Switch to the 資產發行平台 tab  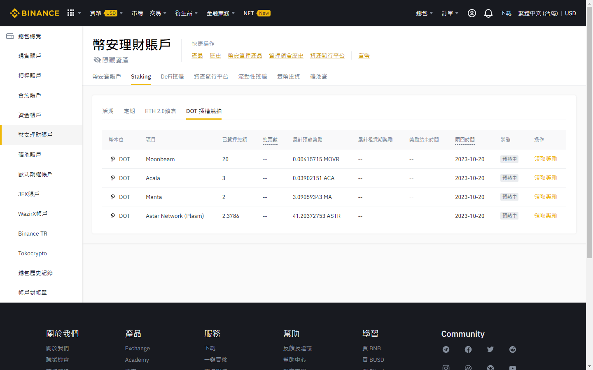[x=211, y=76]
